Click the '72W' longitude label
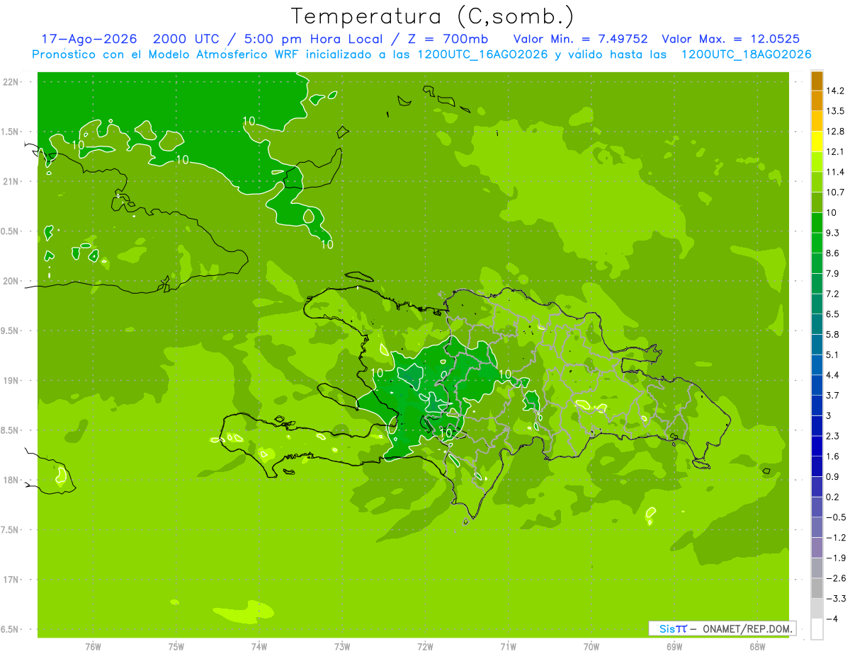 [x=425, y=647]
